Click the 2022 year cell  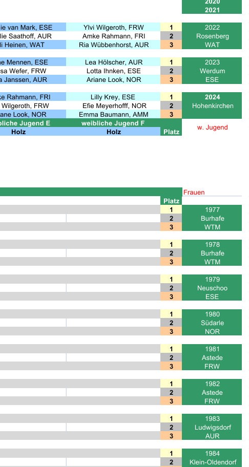click(212, 28)
